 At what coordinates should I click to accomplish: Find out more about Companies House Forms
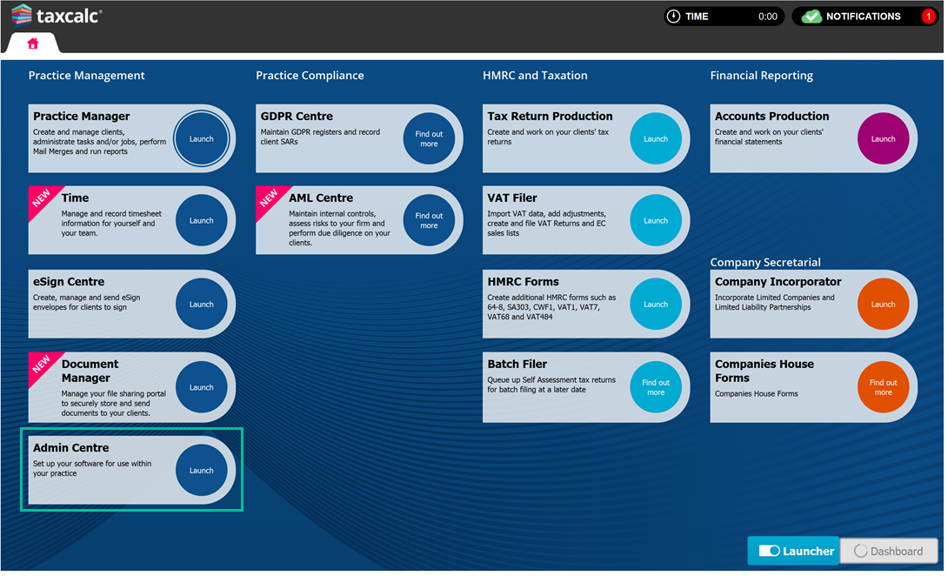pyautogui.click(x=883, y=388)
